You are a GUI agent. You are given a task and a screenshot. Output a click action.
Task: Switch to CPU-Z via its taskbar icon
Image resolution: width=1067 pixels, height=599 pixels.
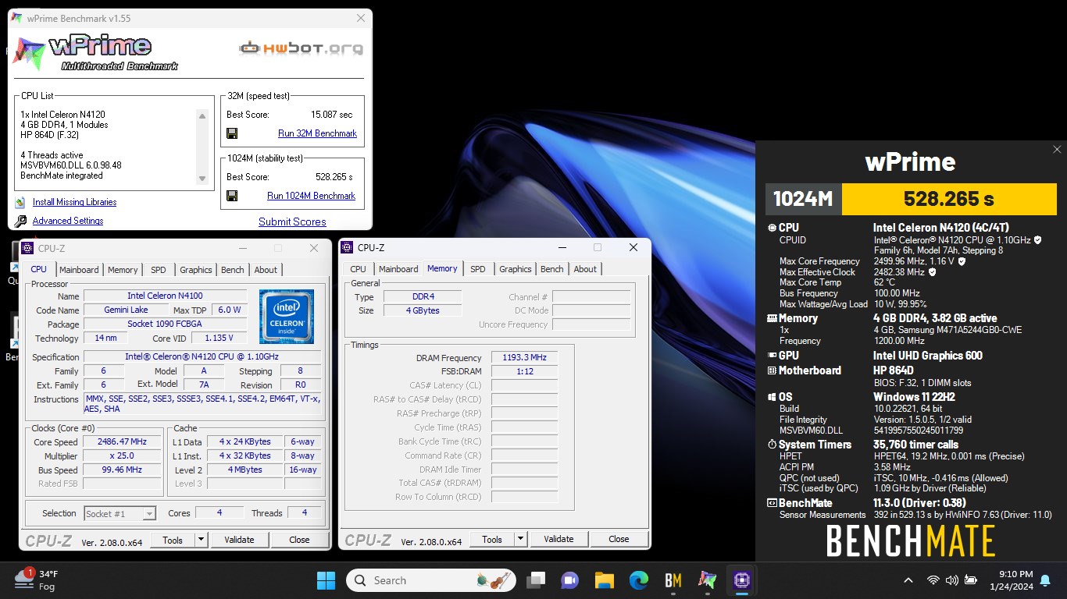click(742, 580)
